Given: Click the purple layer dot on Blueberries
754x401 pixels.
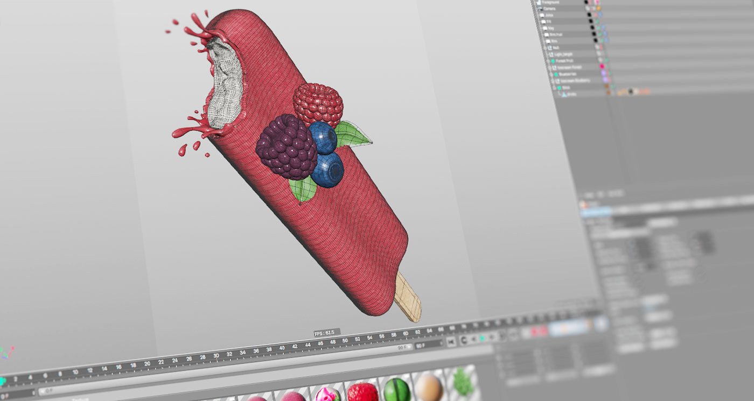Looking at the screenshot, I should point(604,73).
